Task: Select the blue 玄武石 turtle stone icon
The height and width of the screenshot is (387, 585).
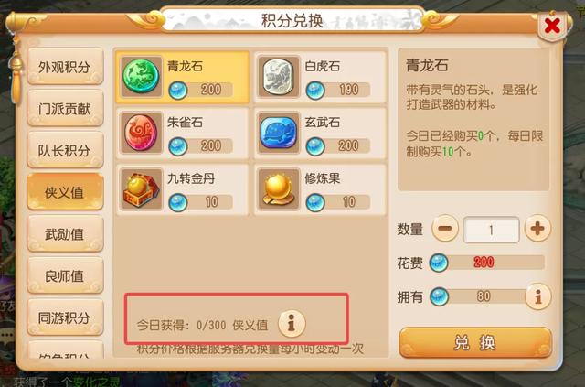Action: 279,133
